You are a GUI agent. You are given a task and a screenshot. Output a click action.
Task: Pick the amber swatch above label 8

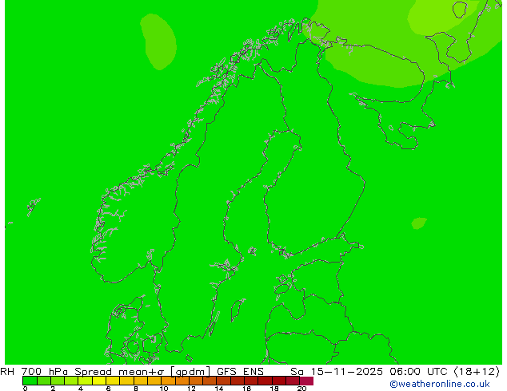140,381
